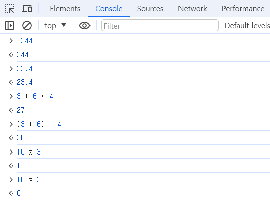Switch to the Sources tab
The height and width of the screenshot is (201, 270).
(150, 9)
